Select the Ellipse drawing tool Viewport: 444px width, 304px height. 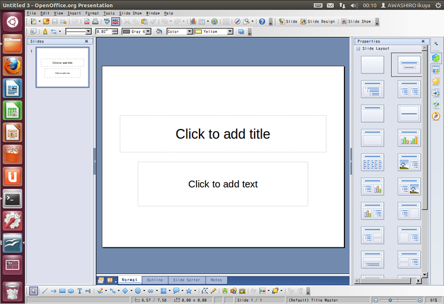(x=71, y=291)
